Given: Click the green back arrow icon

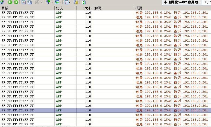Looking at the screenshot, I should 10,2.
